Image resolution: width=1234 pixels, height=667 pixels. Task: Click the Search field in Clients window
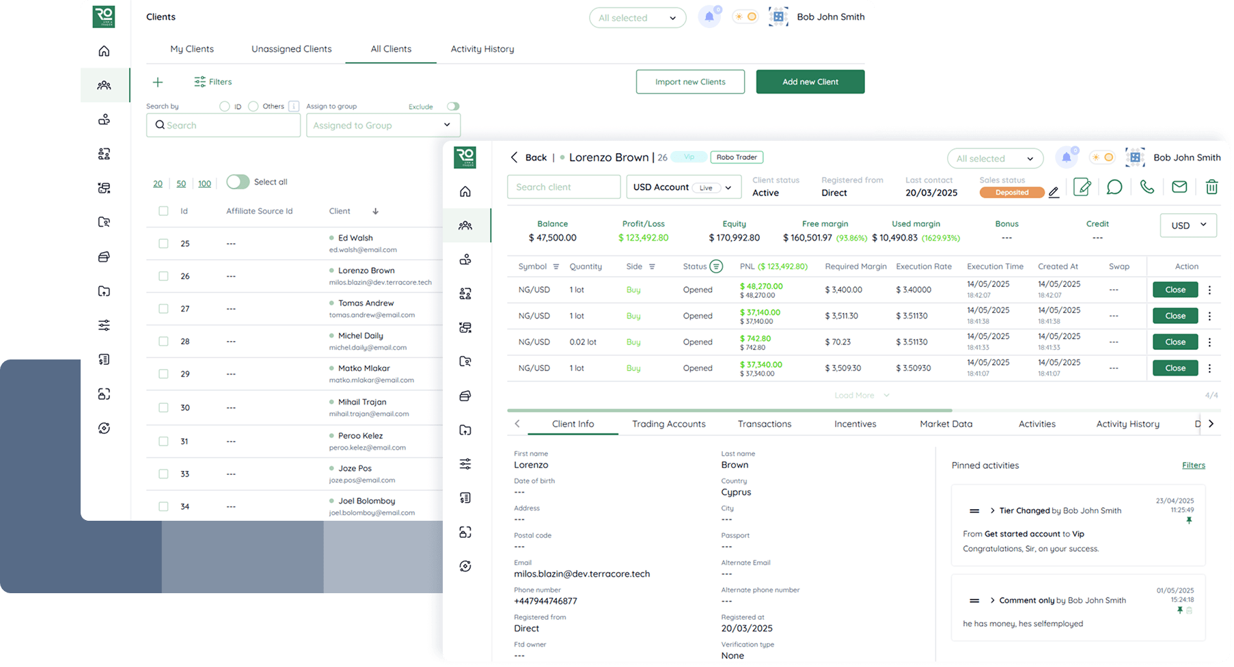pyautogui.click(x=223, y=125)
